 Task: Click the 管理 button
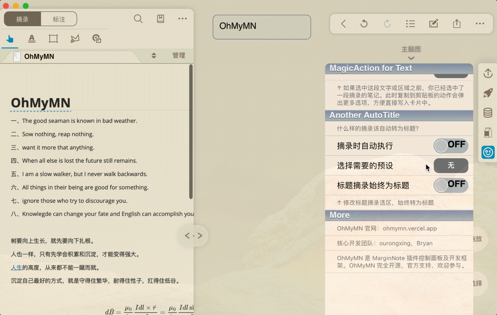coord(179,56)
